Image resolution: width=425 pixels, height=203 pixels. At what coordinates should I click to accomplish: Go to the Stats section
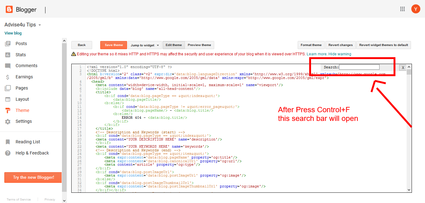[x=21, y=55]
